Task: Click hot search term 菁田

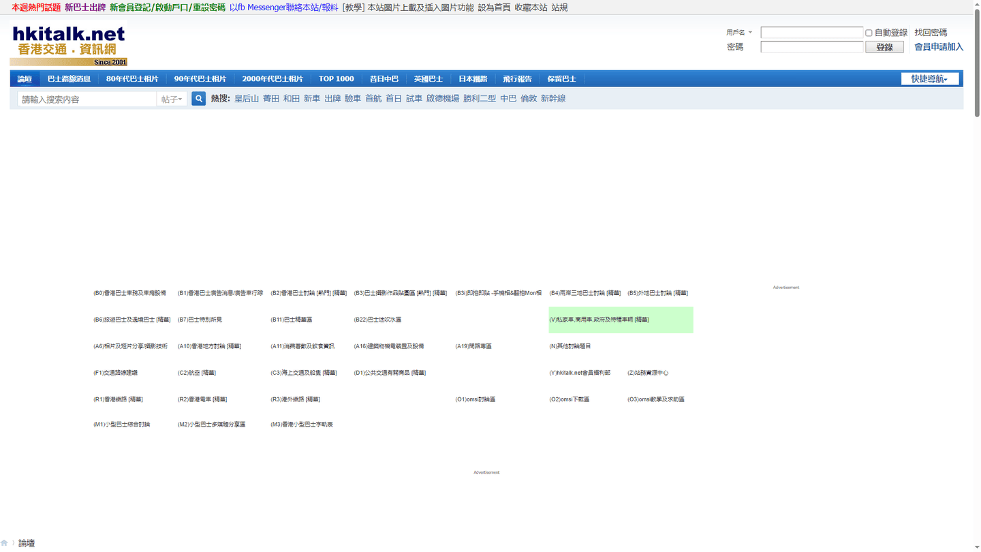Action: (271, 99)
